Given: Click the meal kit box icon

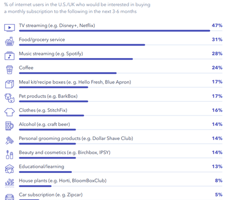Looking at the screenshot, I should 10,84.
